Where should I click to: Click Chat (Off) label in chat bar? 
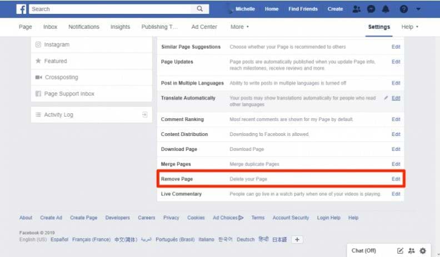[364, 250]
